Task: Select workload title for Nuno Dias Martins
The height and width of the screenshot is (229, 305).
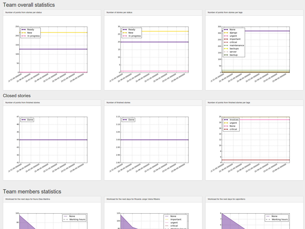Action: point(28,199)
